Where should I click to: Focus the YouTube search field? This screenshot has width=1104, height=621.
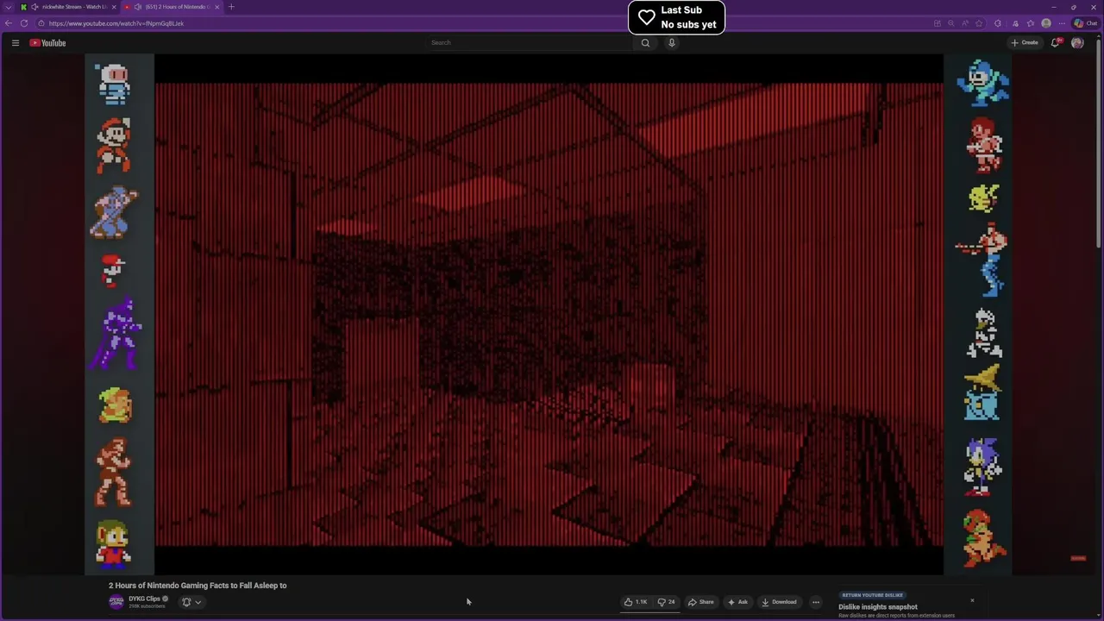pos(530,42)
